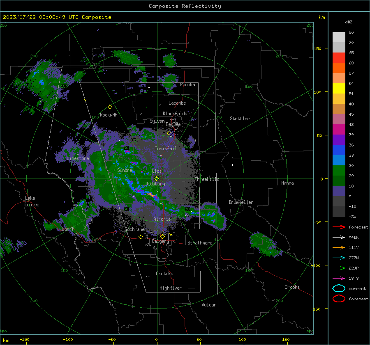The image size is (370, 345).
Task: Pick the magenta swatch on dBZ scale
Action: (339, 129)
